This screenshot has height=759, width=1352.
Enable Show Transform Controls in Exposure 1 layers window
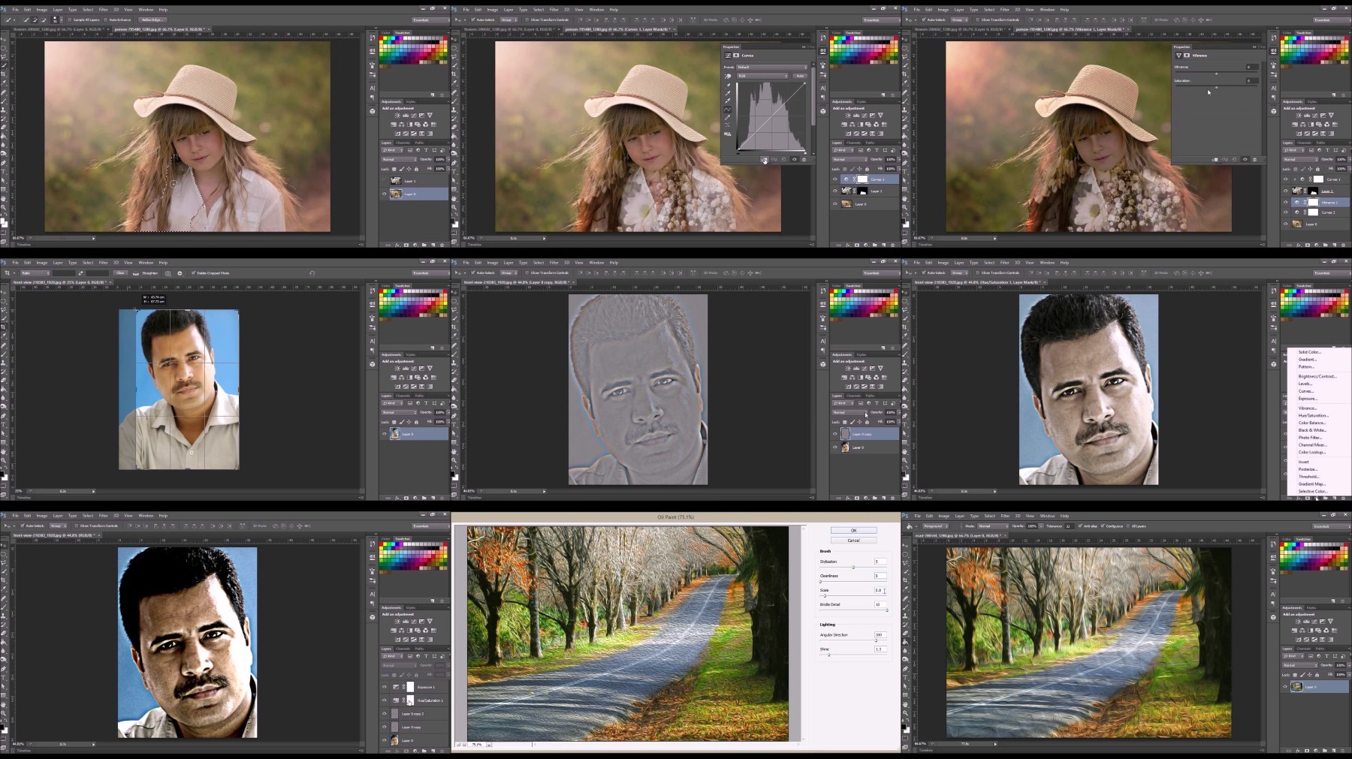pos(76,526)
